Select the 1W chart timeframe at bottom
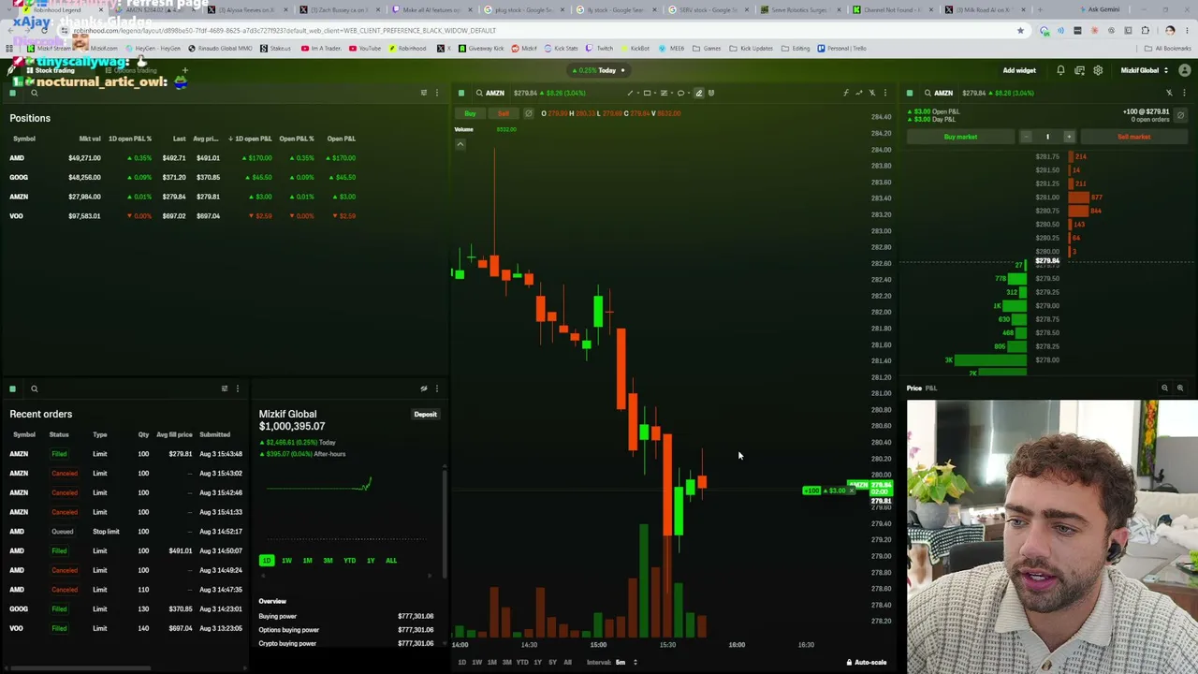This screenshot has height=674, width=1198. (476, 663)
